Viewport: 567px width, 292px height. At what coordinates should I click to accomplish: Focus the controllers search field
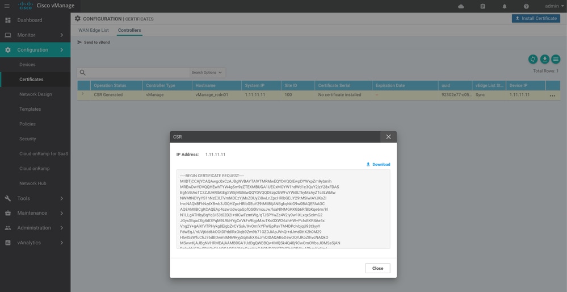(138, 72)
